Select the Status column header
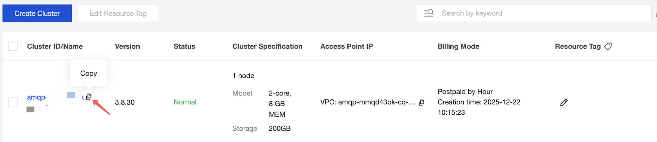This screenshot has width=657, height=142. click(184, 46)
